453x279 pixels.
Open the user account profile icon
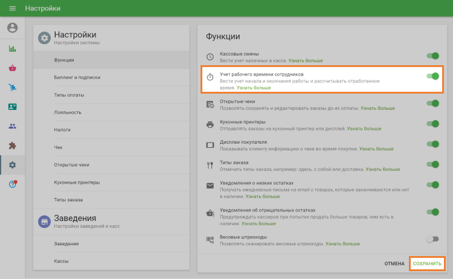click(x=12, y=28)
